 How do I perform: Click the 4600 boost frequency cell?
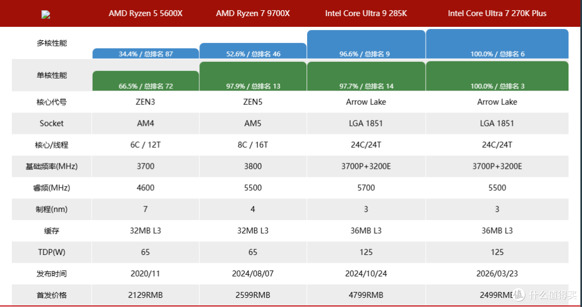pyautogui.click(x=145, y=188)
